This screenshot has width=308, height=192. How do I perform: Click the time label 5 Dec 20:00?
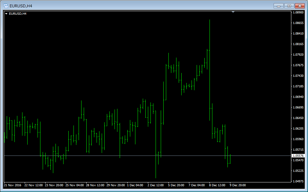[x=176, y=185]
